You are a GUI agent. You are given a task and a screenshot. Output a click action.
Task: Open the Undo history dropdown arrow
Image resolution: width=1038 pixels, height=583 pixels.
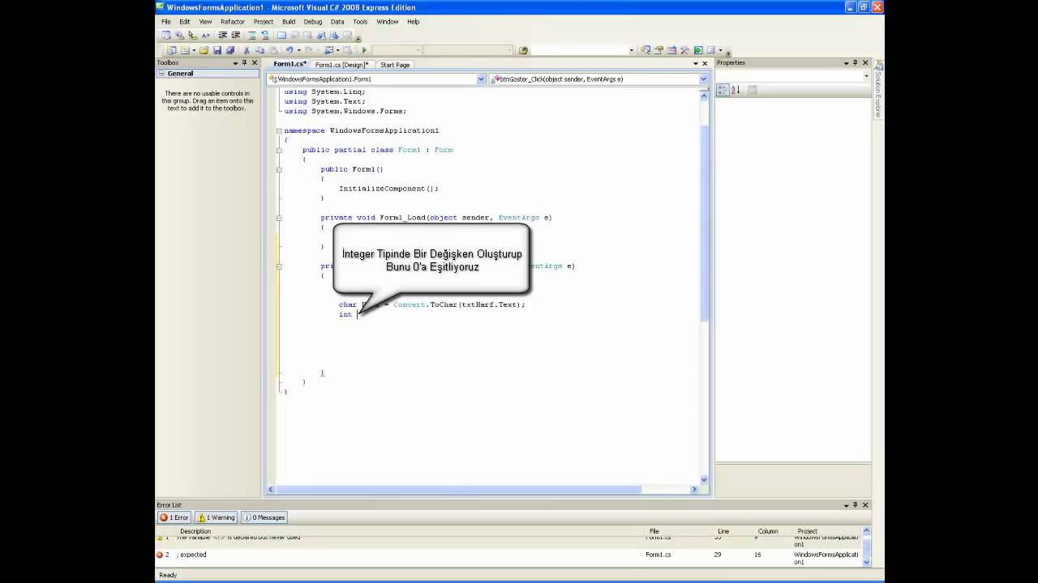[299, 50]
